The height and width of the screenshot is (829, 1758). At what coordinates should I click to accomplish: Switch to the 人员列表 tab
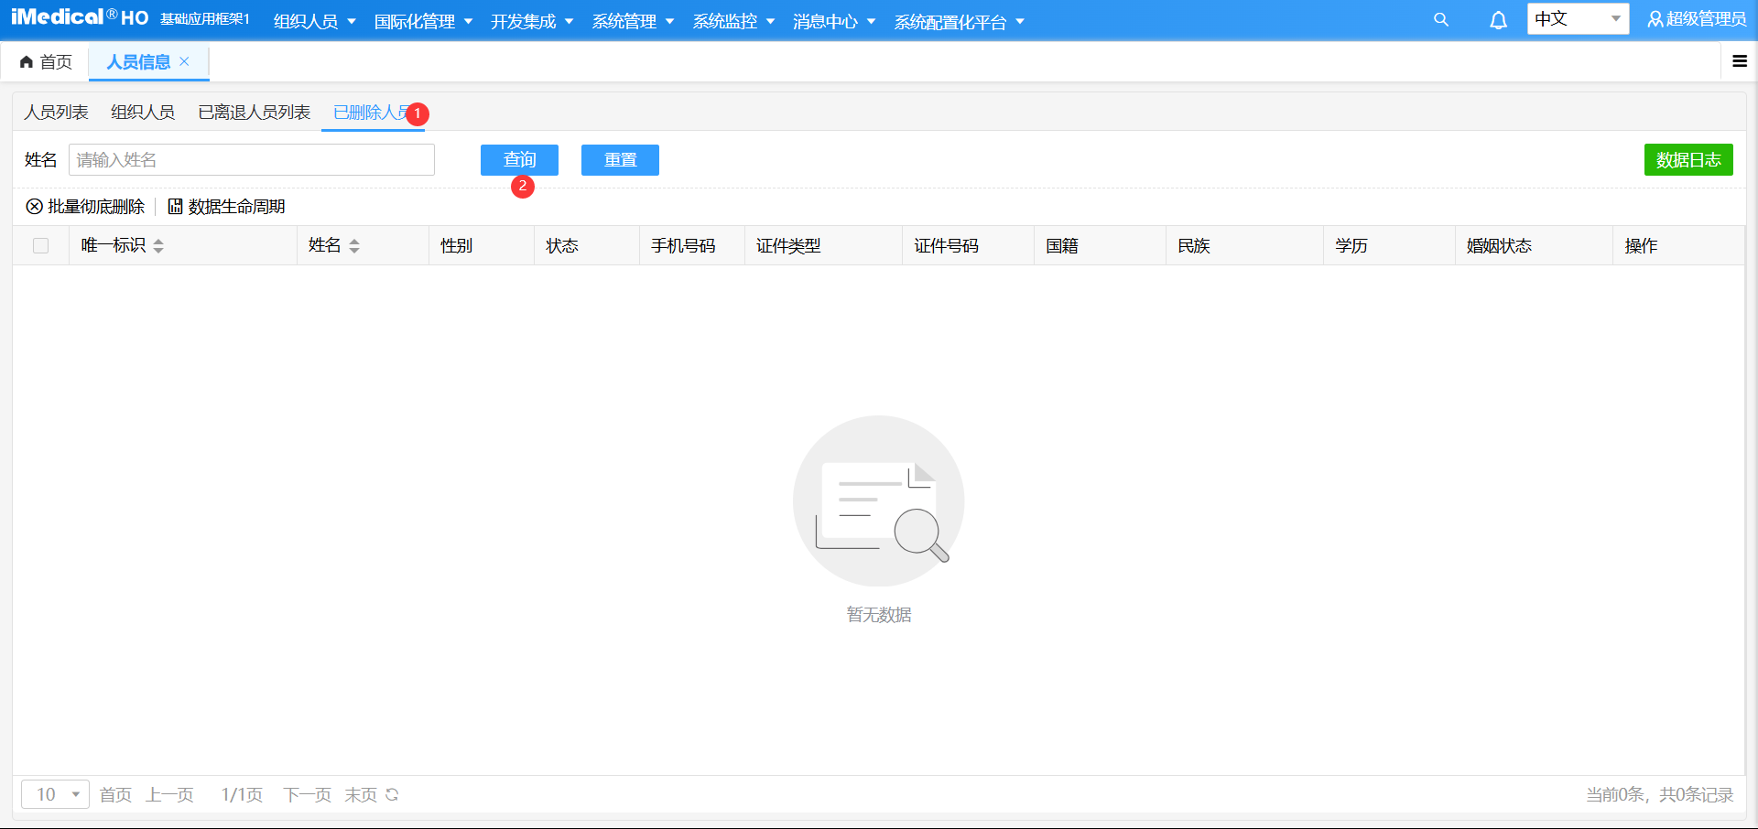[x=56, y=112]
